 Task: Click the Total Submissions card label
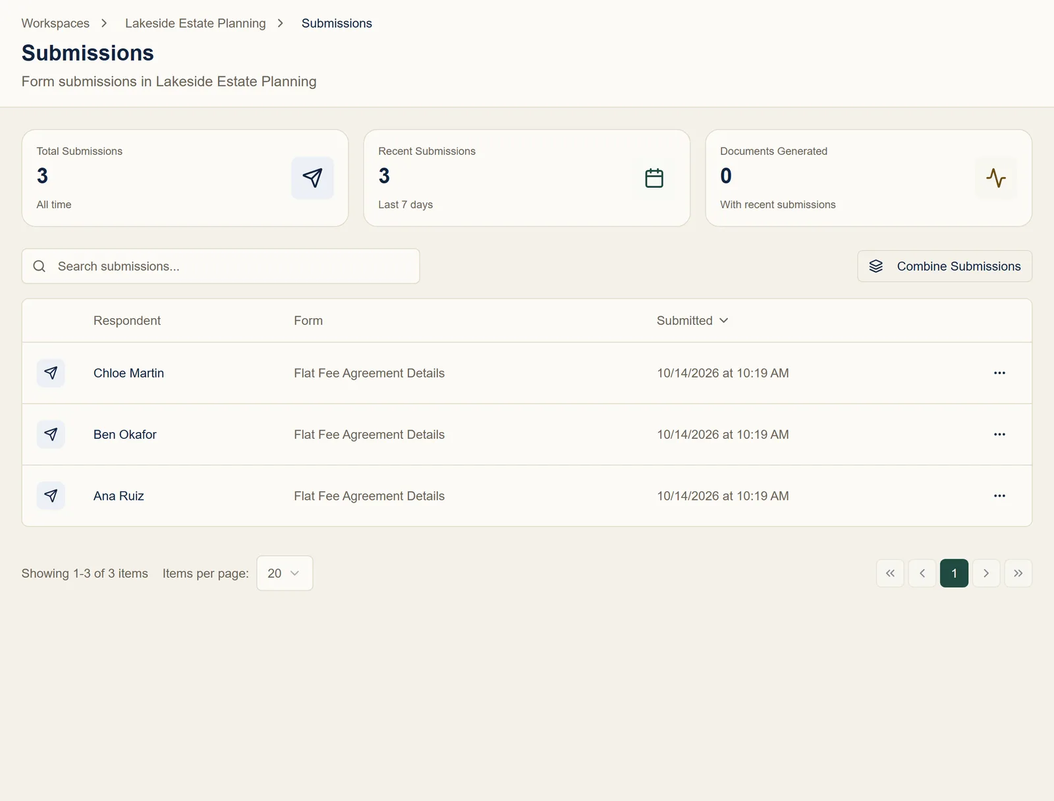pos(80,151)
